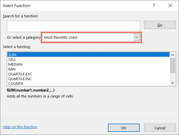179x135 pixels.
Task: Choose MEDIAN from the function list
Action: tap(15, 64)
